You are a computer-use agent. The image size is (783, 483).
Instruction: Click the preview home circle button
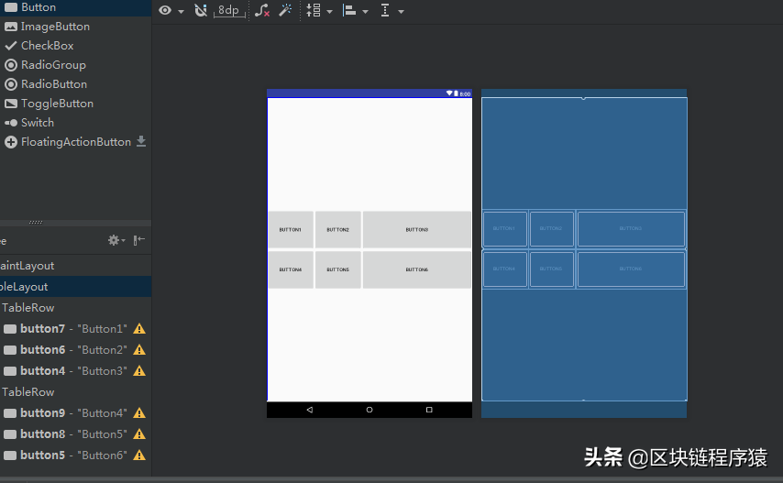369,410
